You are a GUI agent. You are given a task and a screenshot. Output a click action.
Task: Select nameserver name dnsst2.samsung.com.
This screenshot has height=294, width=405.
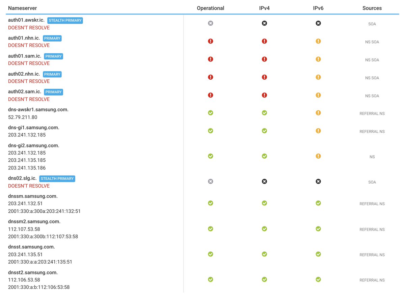33,272
